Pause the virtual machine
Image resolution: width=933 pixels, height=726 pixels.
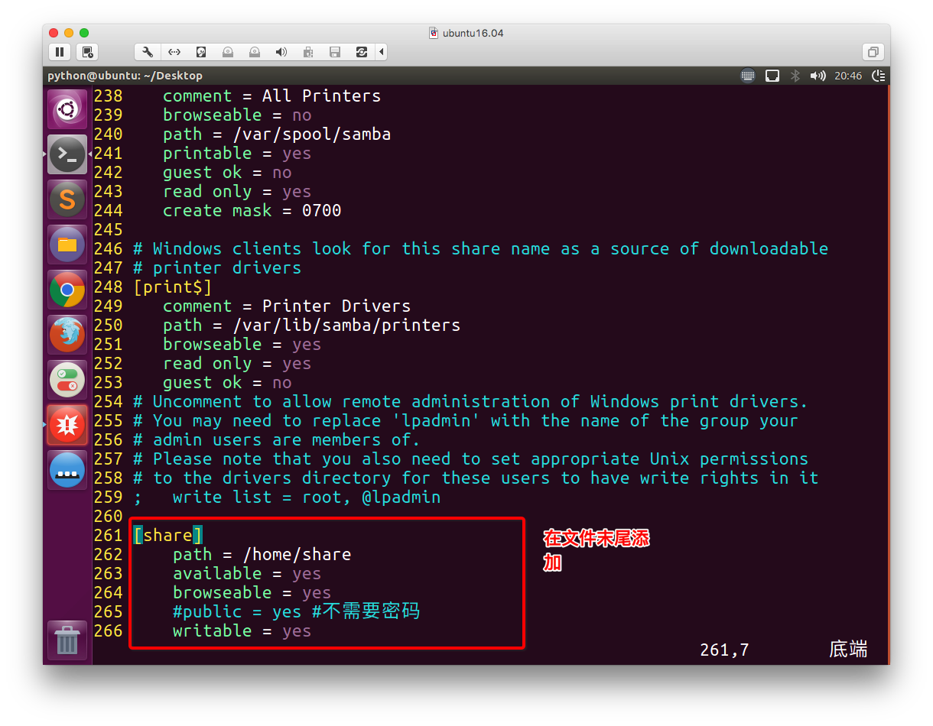click(x=60, y=52)
